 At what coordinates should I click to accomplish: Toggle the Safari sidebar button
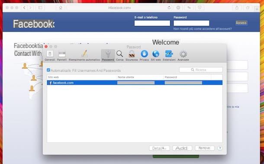(x=40, y=8)
